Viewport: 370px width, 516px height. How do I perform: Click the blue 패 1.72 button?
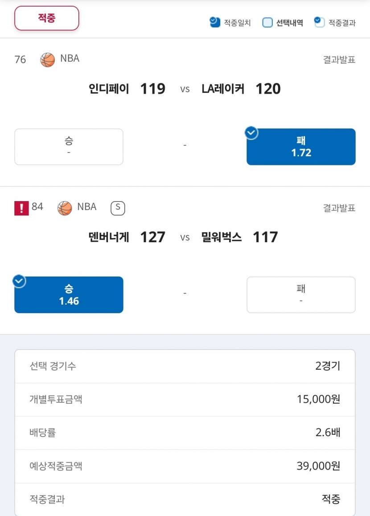301,147
